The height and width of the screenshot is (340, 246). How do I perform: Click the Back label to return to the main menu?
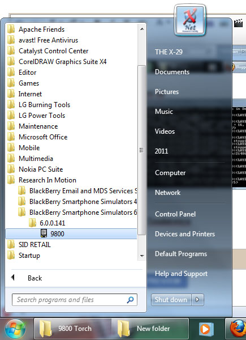click(x=35, y=278)
